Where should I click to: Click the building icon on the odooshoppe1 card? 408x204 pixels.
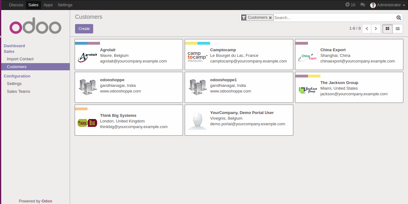click(198, 87)
